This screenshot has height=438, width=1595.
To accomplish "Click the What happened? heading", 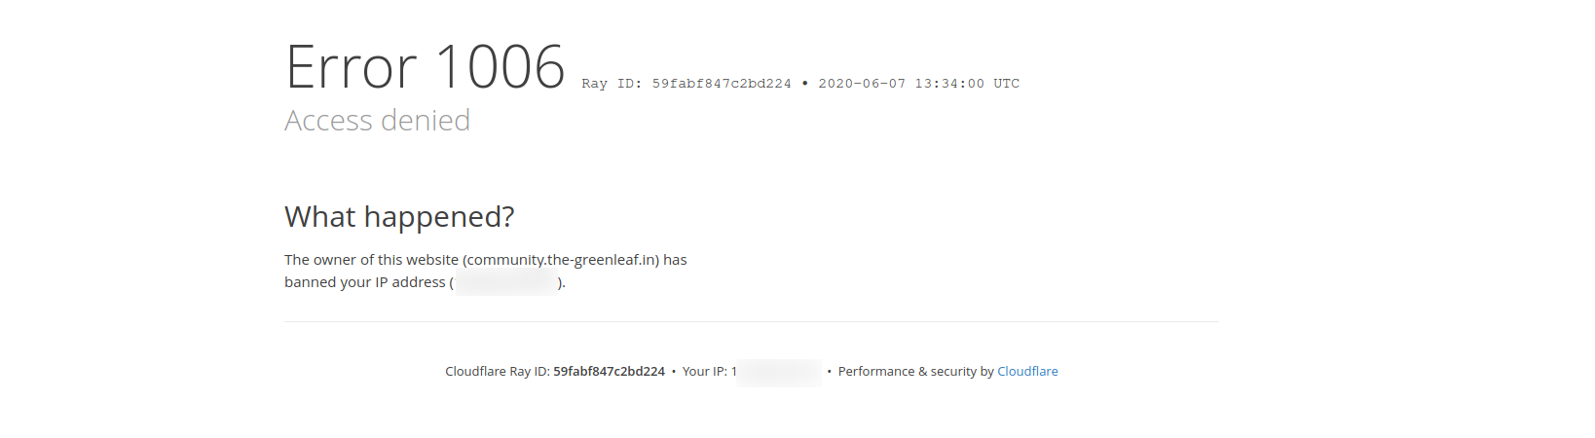I will coord(399,216).
